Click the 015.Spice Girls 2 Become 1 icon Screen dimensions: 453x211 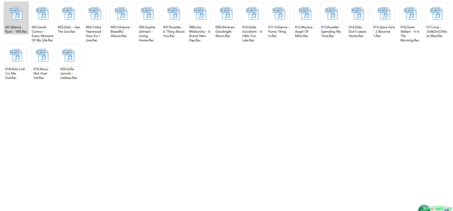384,14
